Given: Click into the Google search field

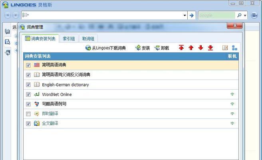Looking at the screenshot, I should pos(217,15).
